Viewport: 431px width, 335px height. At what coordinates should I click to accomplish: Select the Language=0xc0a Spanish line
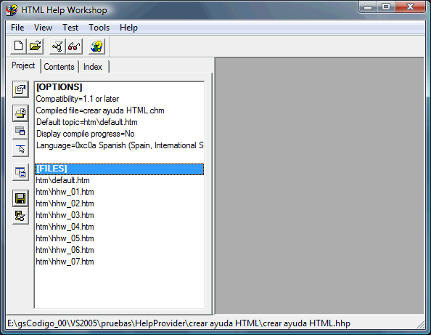[x=120, y=145]
